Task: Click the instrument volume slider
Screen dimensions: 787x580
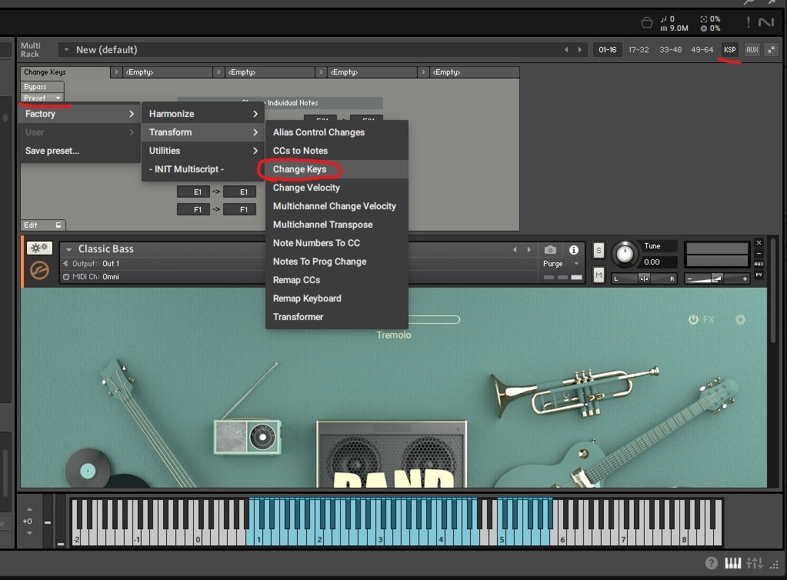Action: point(717,278)
